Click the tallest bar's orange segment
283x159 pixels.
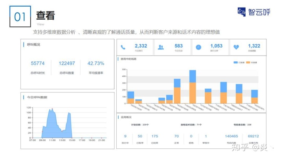[x=193, y=93]
